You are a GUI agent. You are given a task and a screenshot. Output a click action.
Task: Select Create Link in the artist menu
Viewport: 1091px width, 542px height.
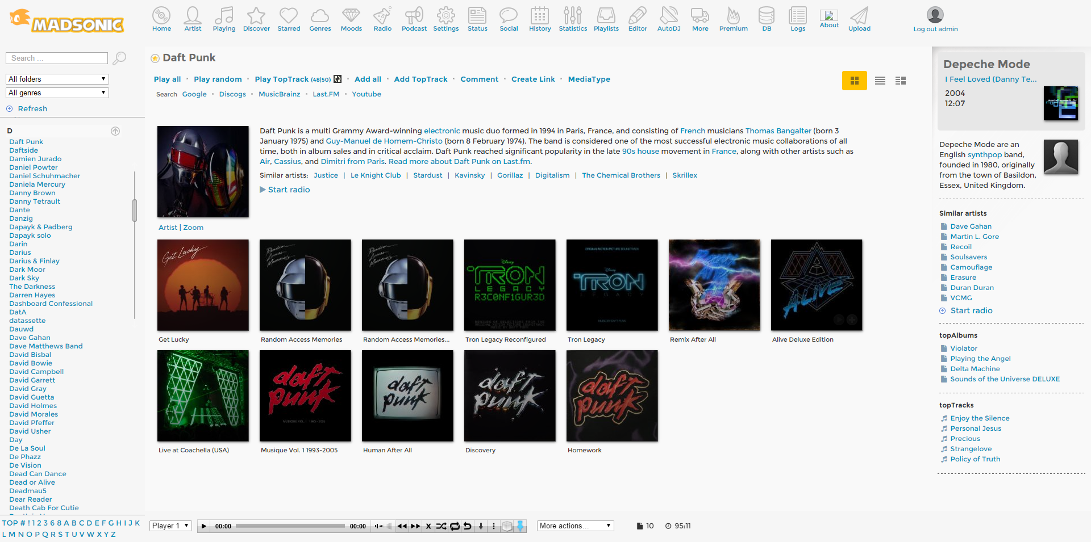click(x=532, y=79)
